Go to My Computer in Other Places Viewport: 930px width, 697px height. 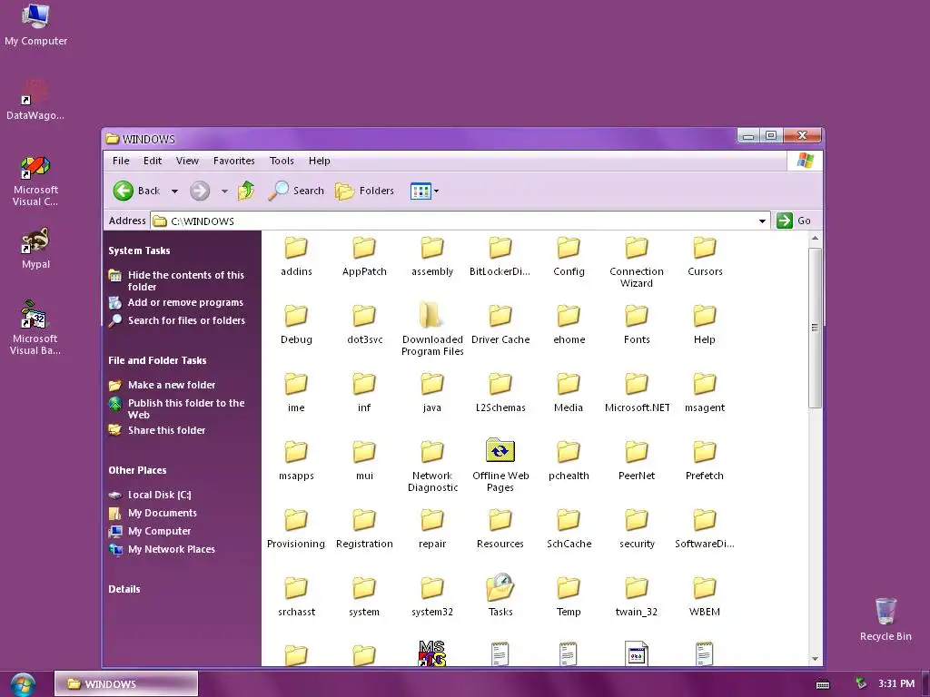pyautogui.click(x=150, y=531)
